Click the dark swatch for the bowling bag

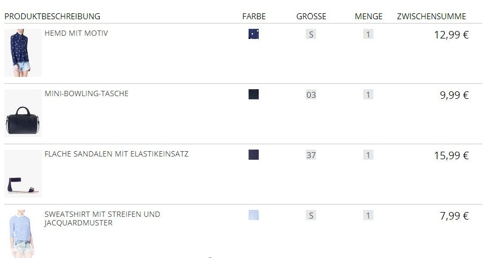point(253,95)
